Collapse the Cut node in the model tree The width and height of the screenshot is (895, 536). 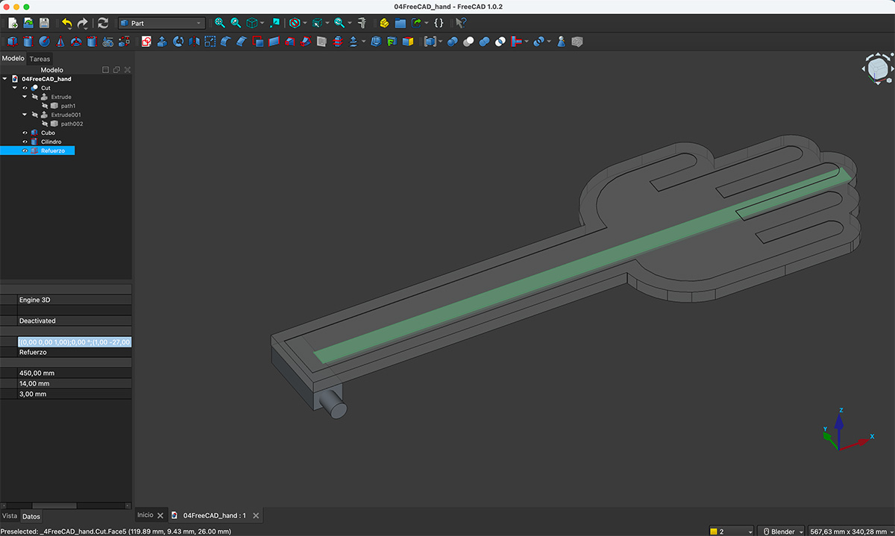[13, 87]
